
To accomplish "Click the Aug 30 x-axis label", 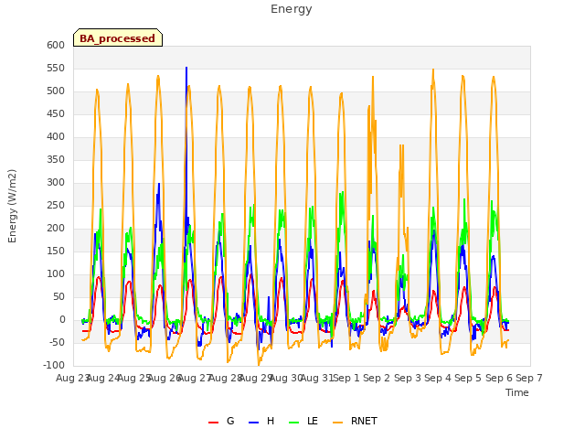I will tap(286, 378).
